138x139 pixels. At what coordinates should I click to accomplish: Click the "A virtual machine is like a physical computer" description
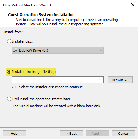(x=67, y=22)
